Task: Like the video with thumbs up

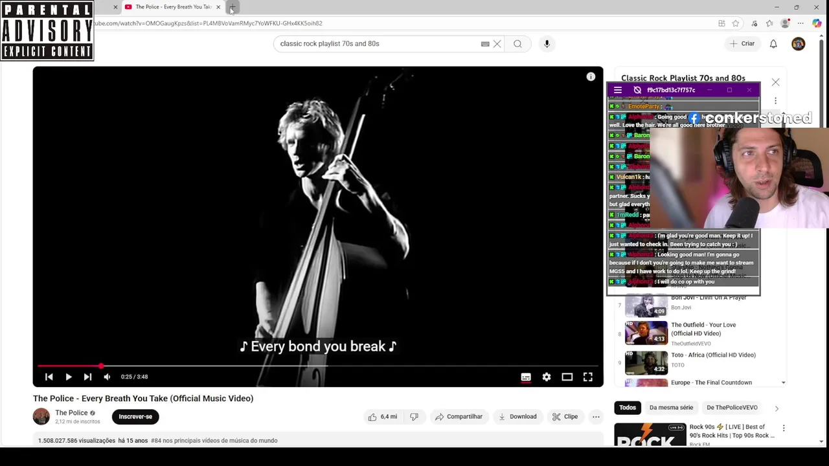Action: 382,417
